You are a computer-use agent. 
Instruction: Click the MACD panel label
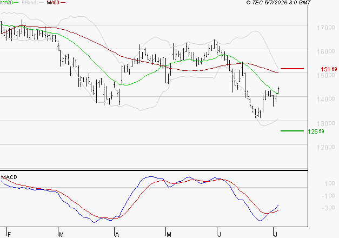(x=9, y=177)
